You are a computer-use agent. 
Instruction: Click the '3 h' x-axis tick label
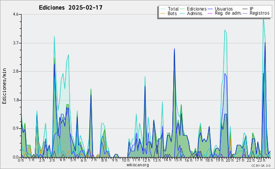click(52, 160)
